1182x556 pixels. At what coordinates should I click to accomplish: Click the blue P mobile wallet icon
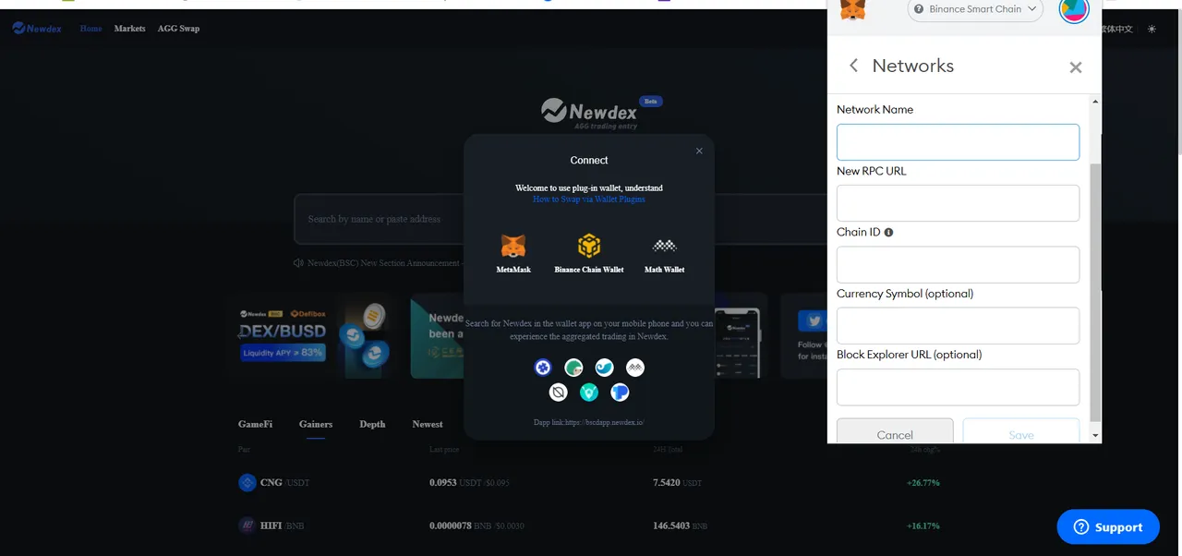(x=620, y=393)
